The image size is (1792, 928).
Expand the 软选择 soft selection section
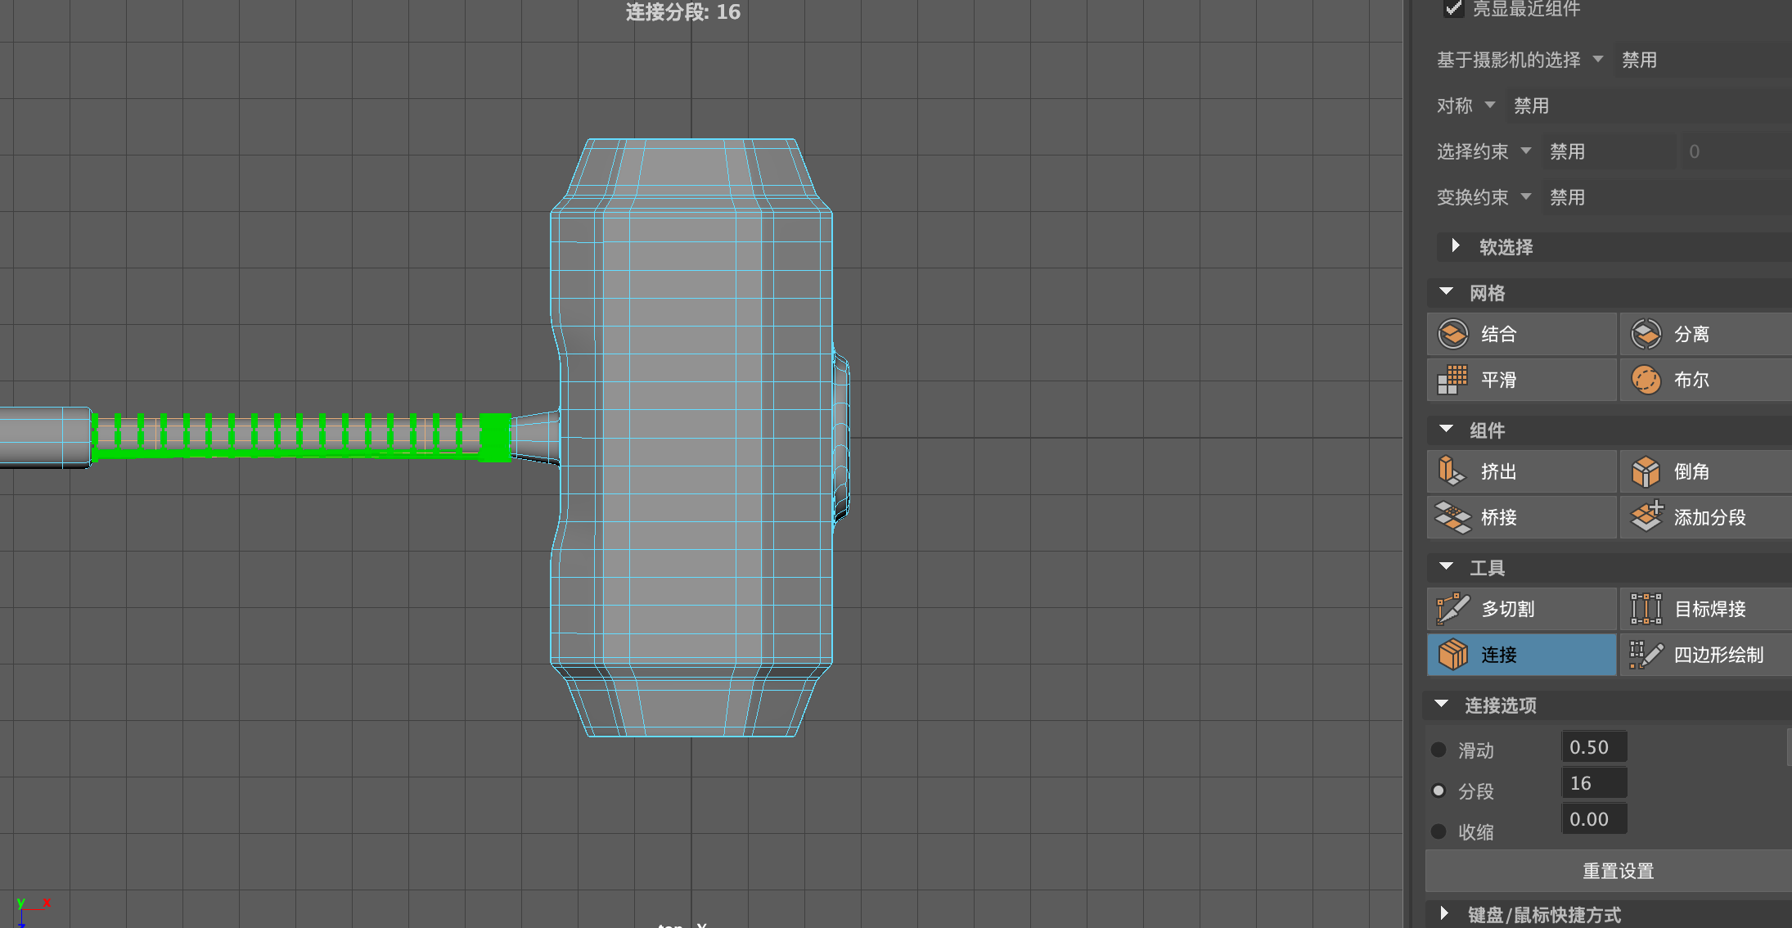[1456, 246]
